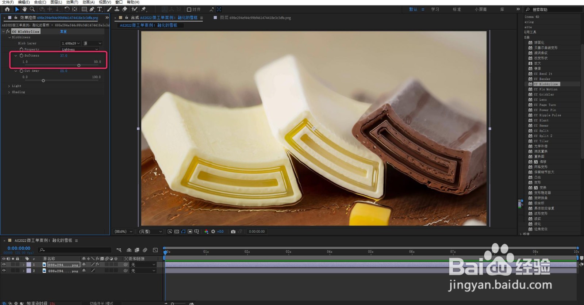Switch to the 学习 workspace
The width and height of the screenshot is (584, 305).
pyautogui.click(x=435, y=9)
